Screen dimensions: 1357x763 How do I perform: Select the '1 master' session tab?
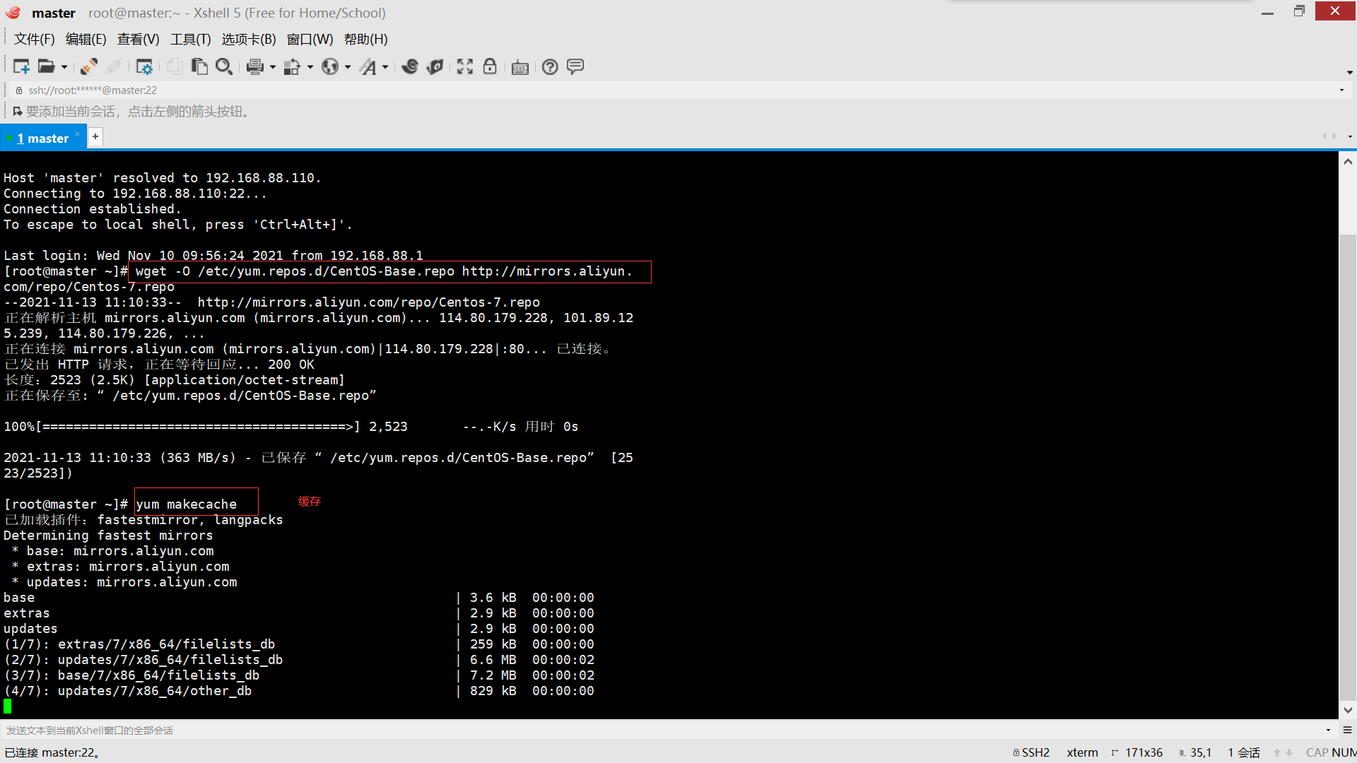[42, 138]
